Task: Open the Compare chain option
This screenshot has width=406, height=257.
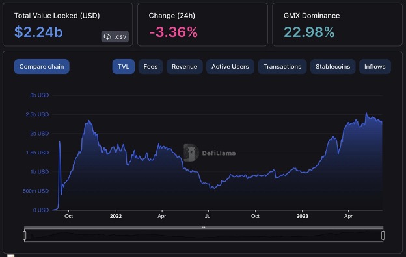Action: 42,67
